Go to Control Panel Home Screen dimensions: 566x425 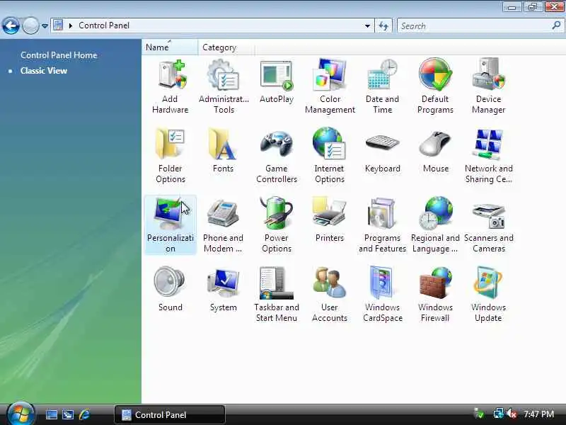point(59,55)
